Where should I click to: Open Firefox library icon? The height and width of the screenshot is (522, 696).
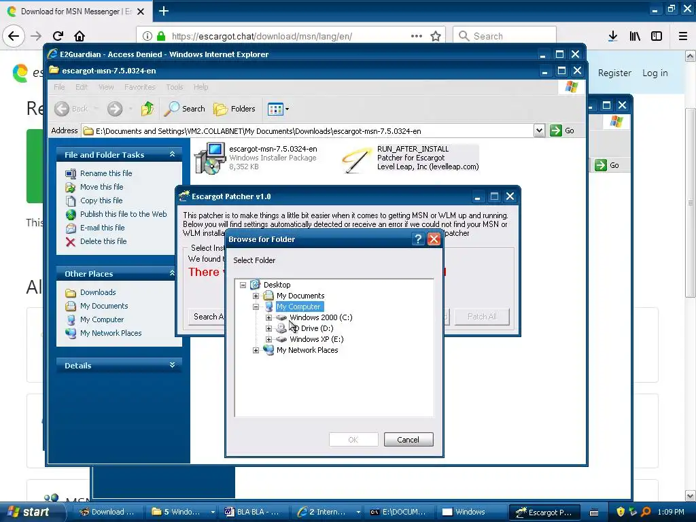tap(635, 36)
